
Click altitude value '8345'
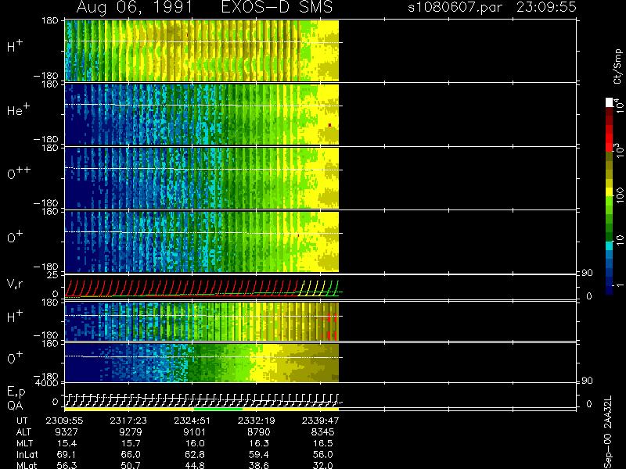322,432
